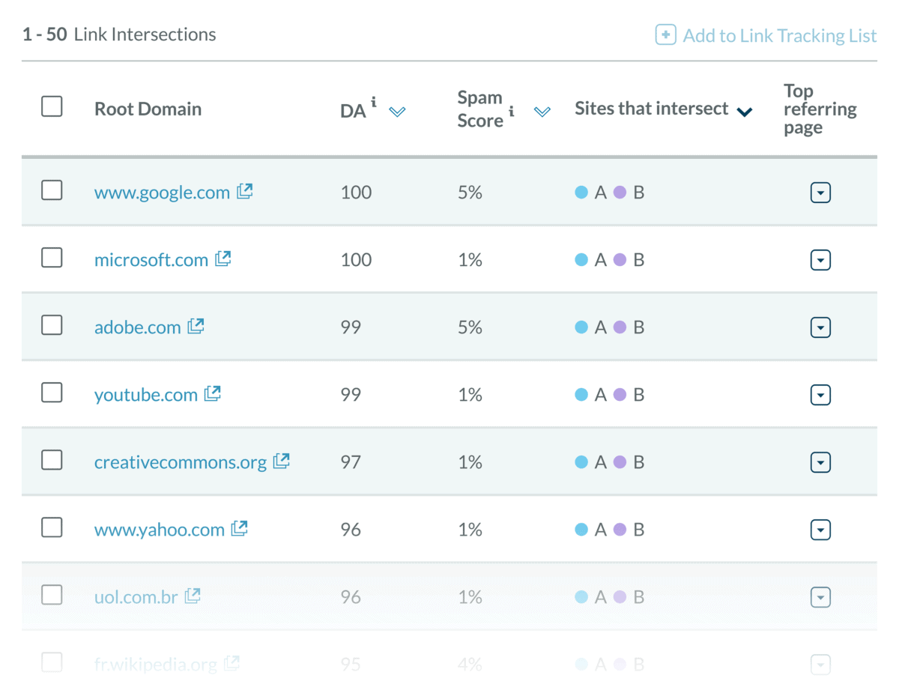Expand top referring page for youtube.com
This screenshot has width=899, height=696.
(821, 396)
